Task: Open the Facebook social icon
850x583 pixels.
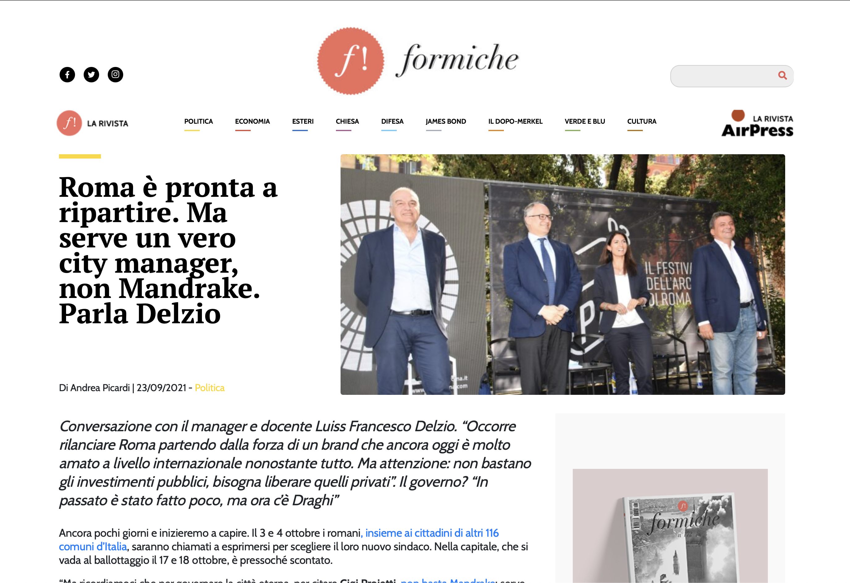Action: [67, 75]
